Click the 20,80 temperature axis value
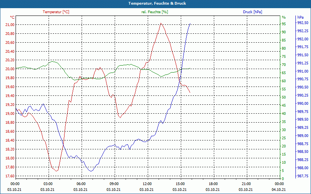Image resolution: width=311 pixels, height=194 pixels. click(x=10, y=34)
